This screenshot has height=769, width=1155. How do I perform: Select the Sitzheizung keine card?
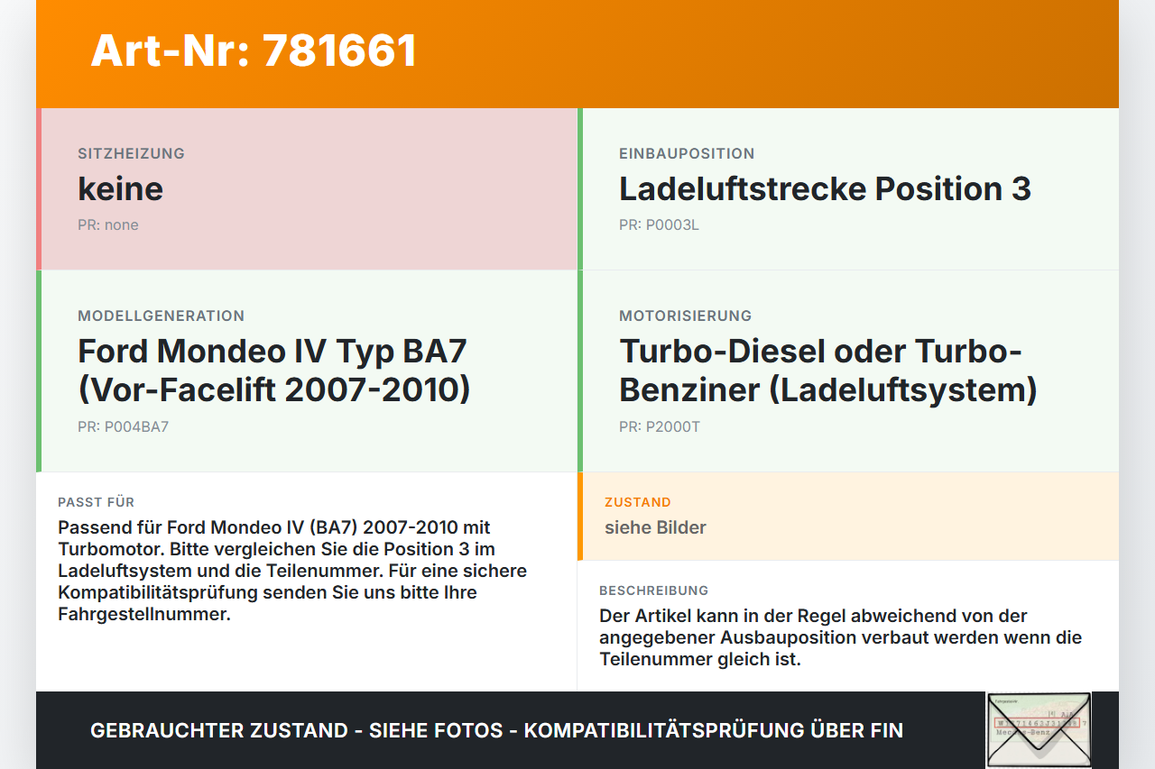[x=307, y=189]
